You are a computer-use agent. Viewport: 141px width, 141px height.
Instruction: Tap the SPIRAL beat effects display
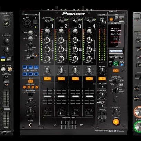[x=116, y=35]
